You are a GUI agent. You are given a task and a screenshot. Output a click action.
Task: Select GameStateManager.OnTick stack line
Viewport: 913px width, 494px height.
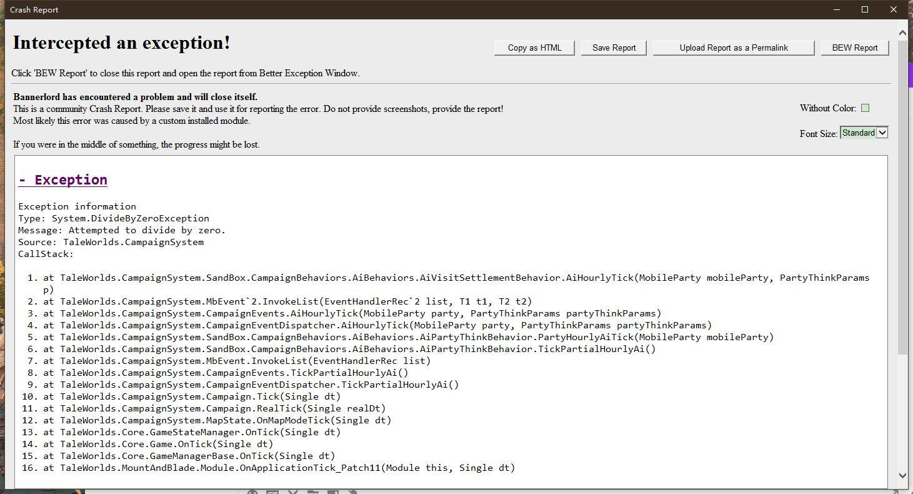[192, 432]
